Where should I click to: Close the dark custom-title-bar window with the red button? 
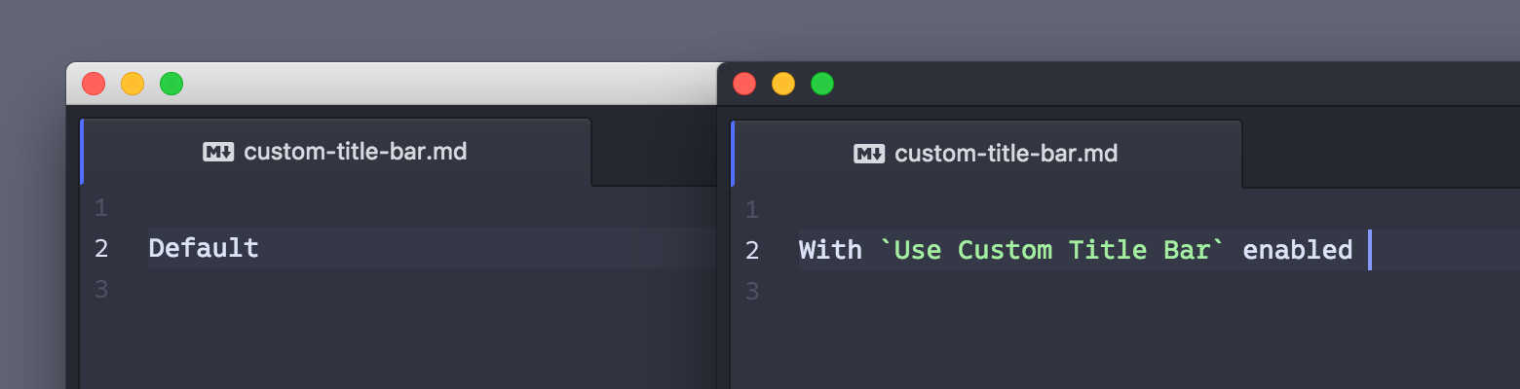click(744, 84)
